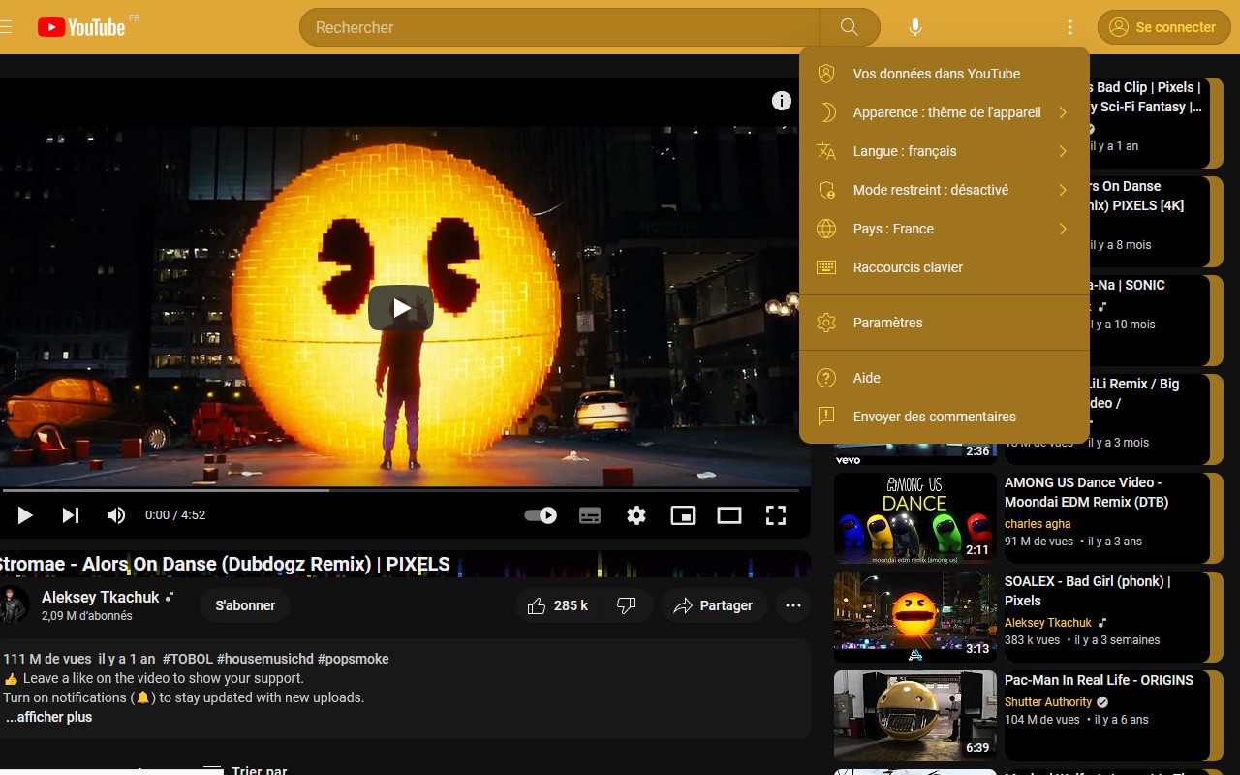Play video with large center button

(401, 308)
